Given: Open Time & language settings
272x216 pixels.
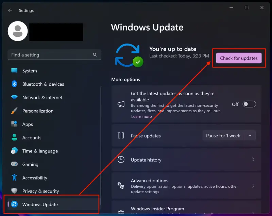Looking at the screenshot, I should click(54, 151).
